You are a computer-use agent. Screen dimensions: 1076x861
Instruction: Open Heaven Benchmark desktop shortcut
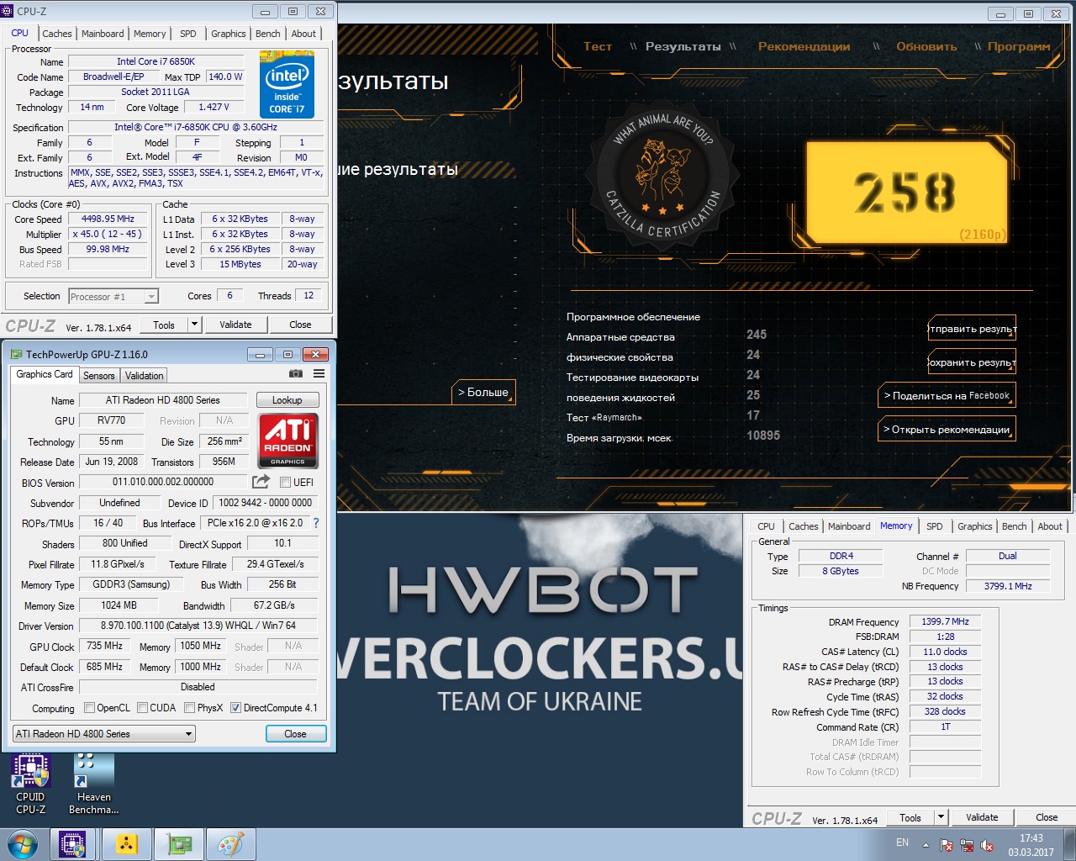(x=93, y=784)
